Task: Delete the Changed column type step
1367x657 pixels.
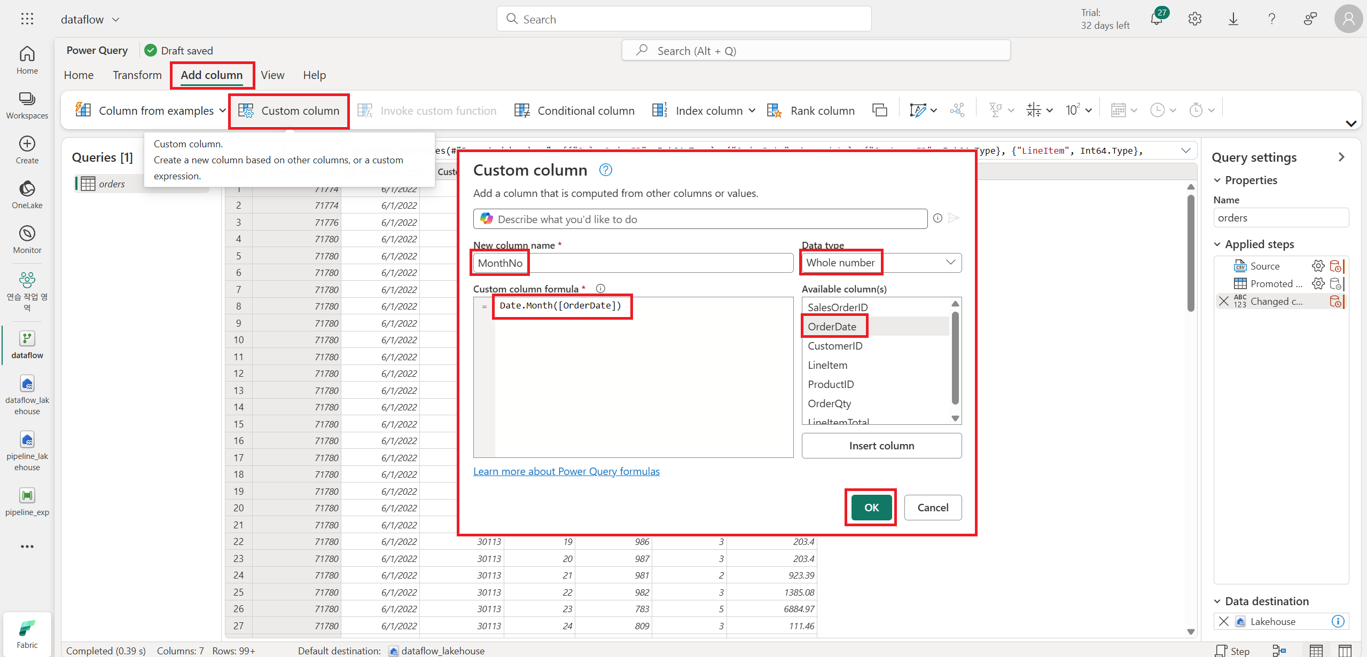Action: click(1224, 301)
